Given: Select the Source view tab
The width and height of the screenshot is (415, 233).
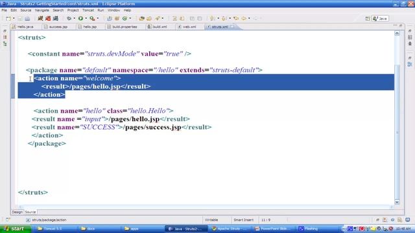Looking at the screenshot, I should (30, 212).
